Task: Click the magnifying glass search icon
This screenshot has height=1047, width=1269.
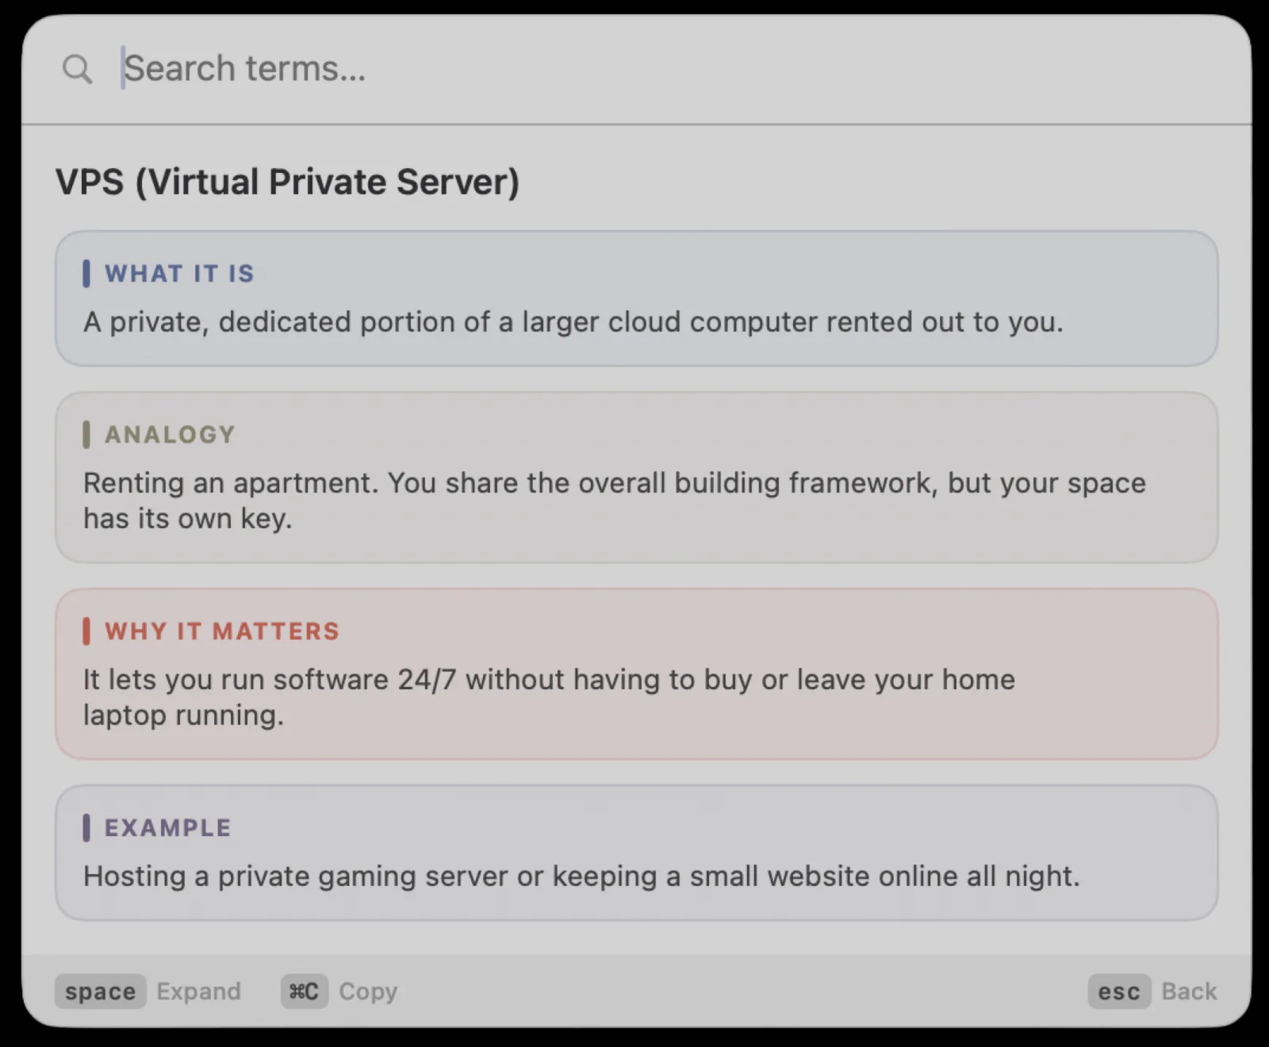Action: tap(77, 69)
